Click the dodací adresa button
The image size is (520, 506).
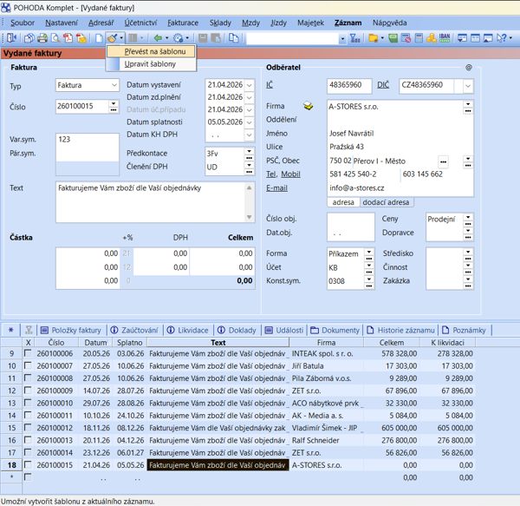(386, 202)
